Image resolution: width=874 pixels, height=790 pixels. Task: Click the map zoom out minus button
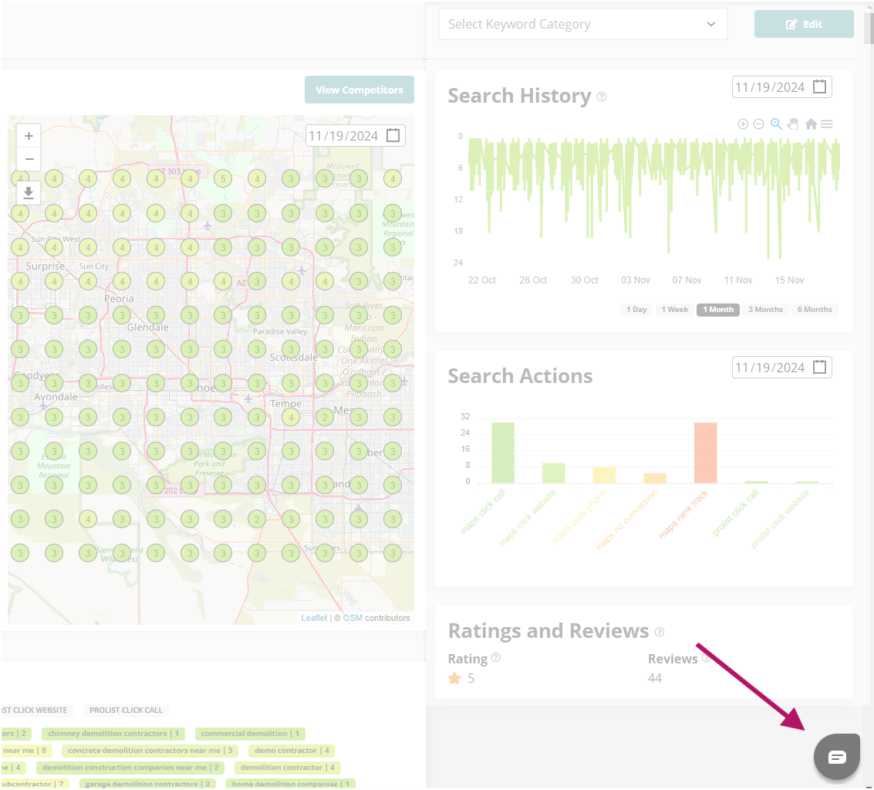29,159
